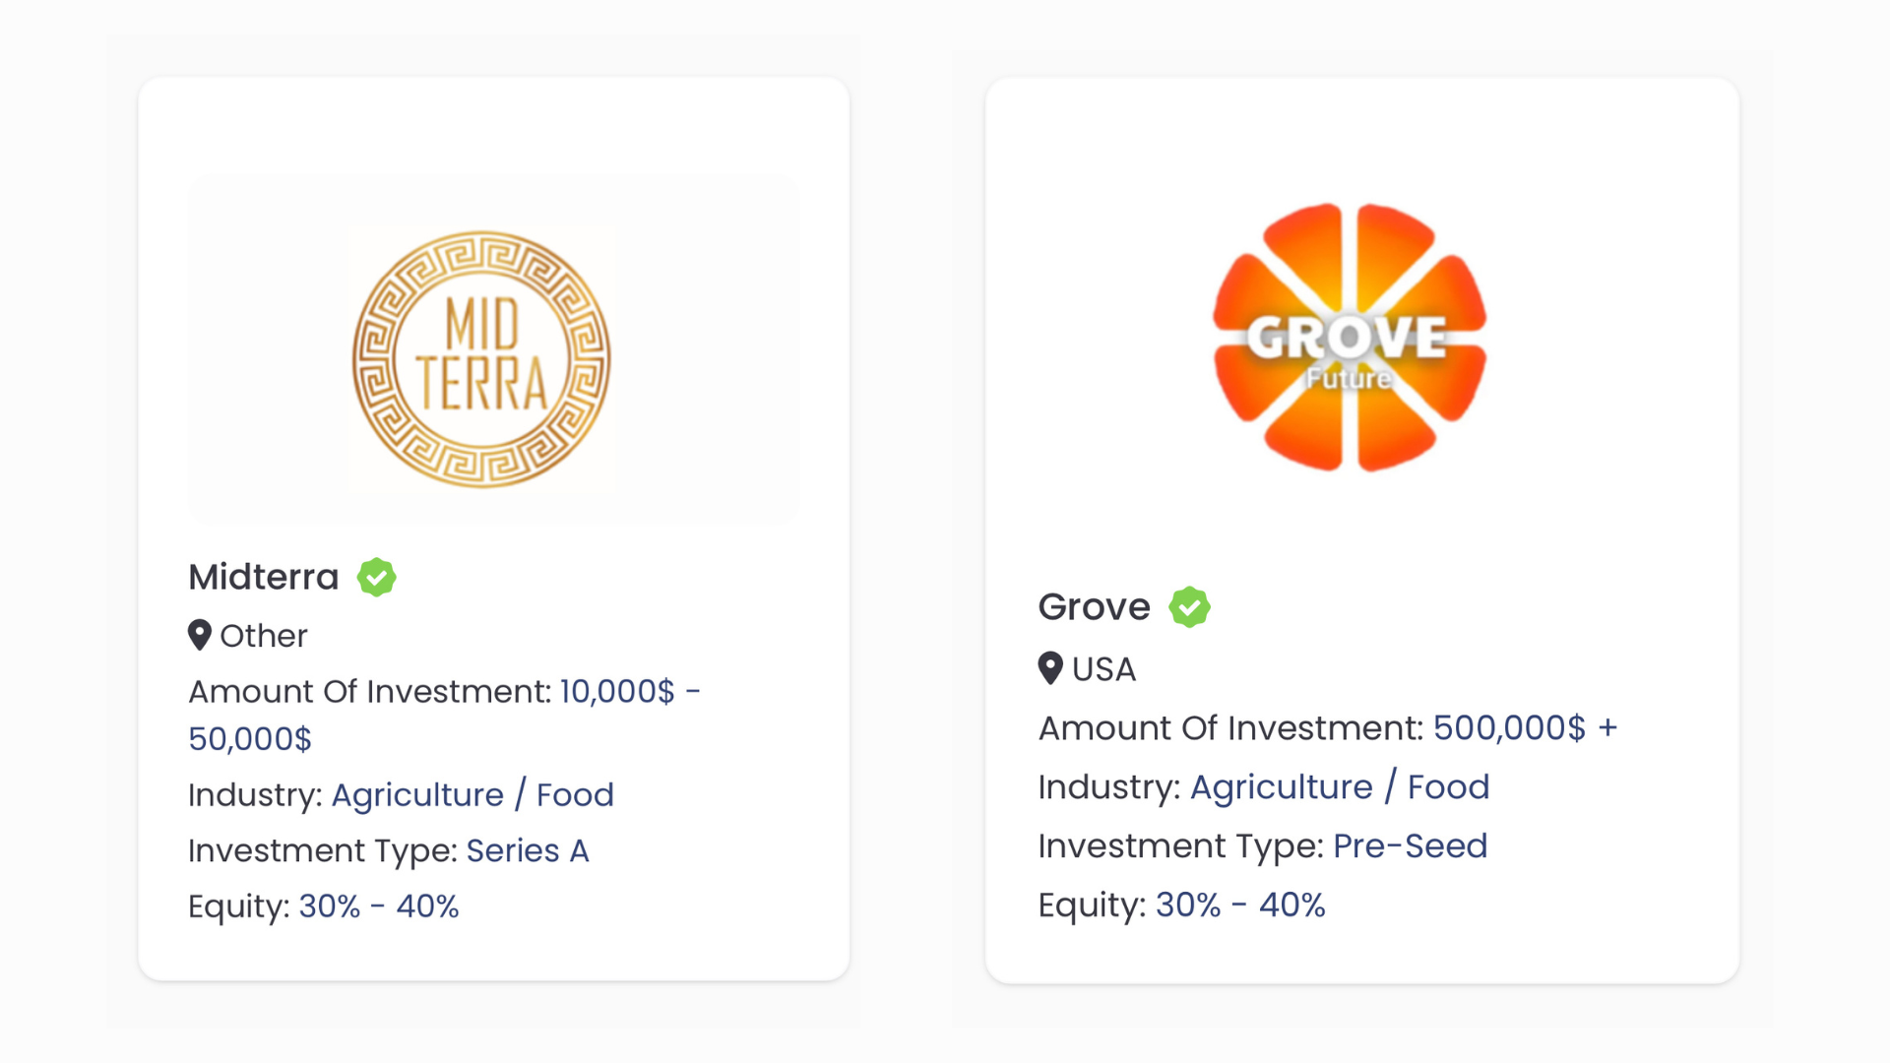This screenshot has width=1890, height=1063.
Task: Open the Midterra company name link
Action: [262, 577]
